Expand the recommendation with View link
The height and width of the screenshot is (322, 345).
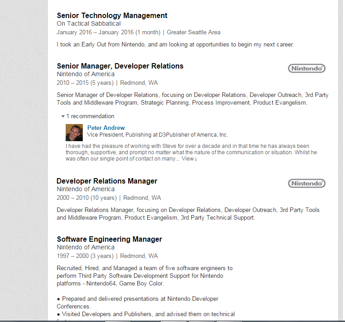189,159
